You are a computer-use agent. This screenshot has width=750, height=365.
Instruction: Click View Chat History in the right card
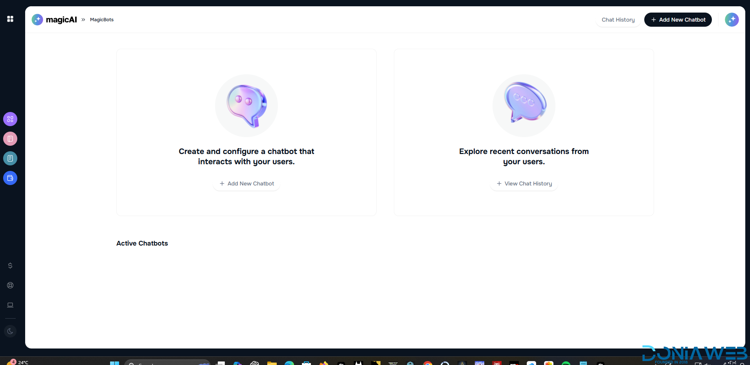pyautogui.click(x=524, y=183)
